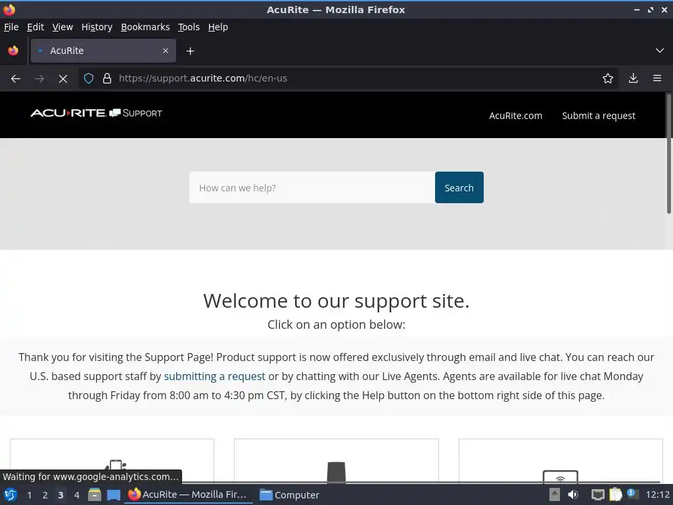This screenshot has height=505, width=673.
Task: Open the clipboard tray icon
Action: point(615,494)
